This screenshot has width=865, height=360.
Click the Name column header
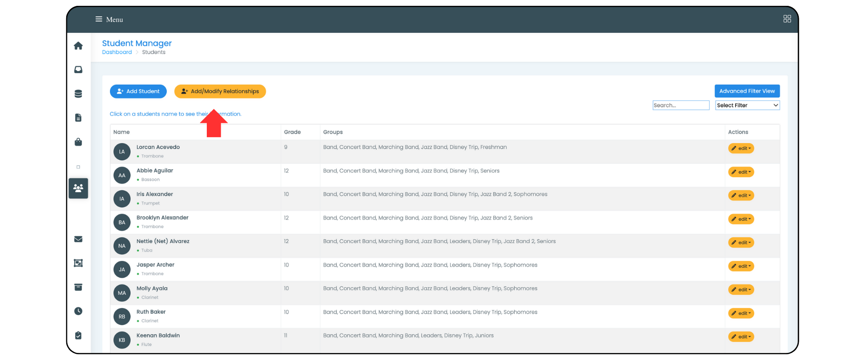point(122,132)
